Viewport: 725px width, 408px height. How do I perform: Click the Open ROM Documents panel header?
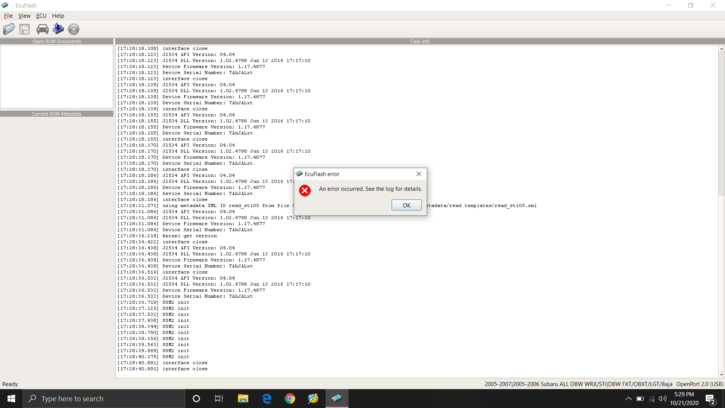[57, 41]
